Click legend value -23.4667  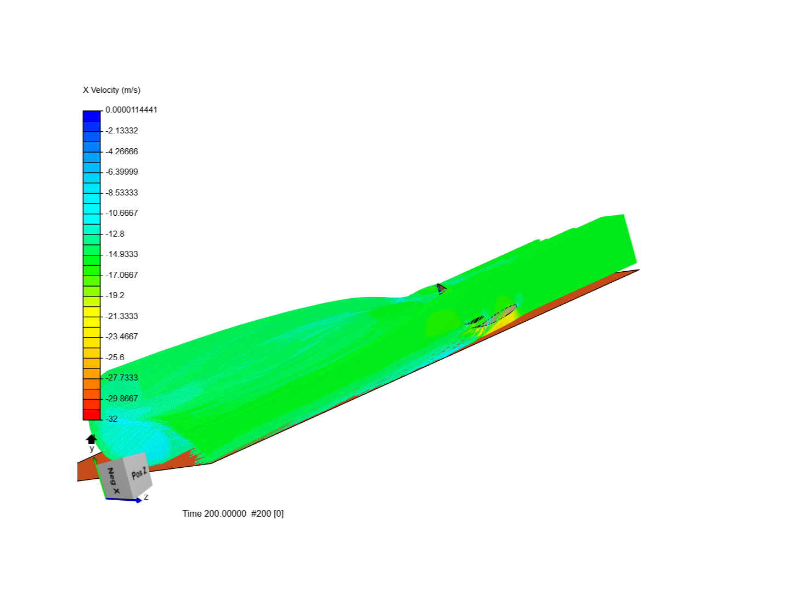(x=122, y=337)
